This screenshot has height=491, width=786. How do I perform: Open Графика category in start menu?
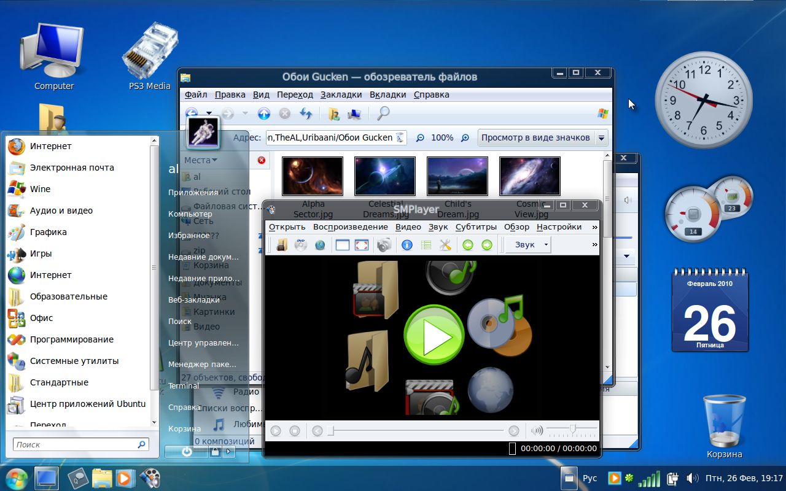pos(79,232)
